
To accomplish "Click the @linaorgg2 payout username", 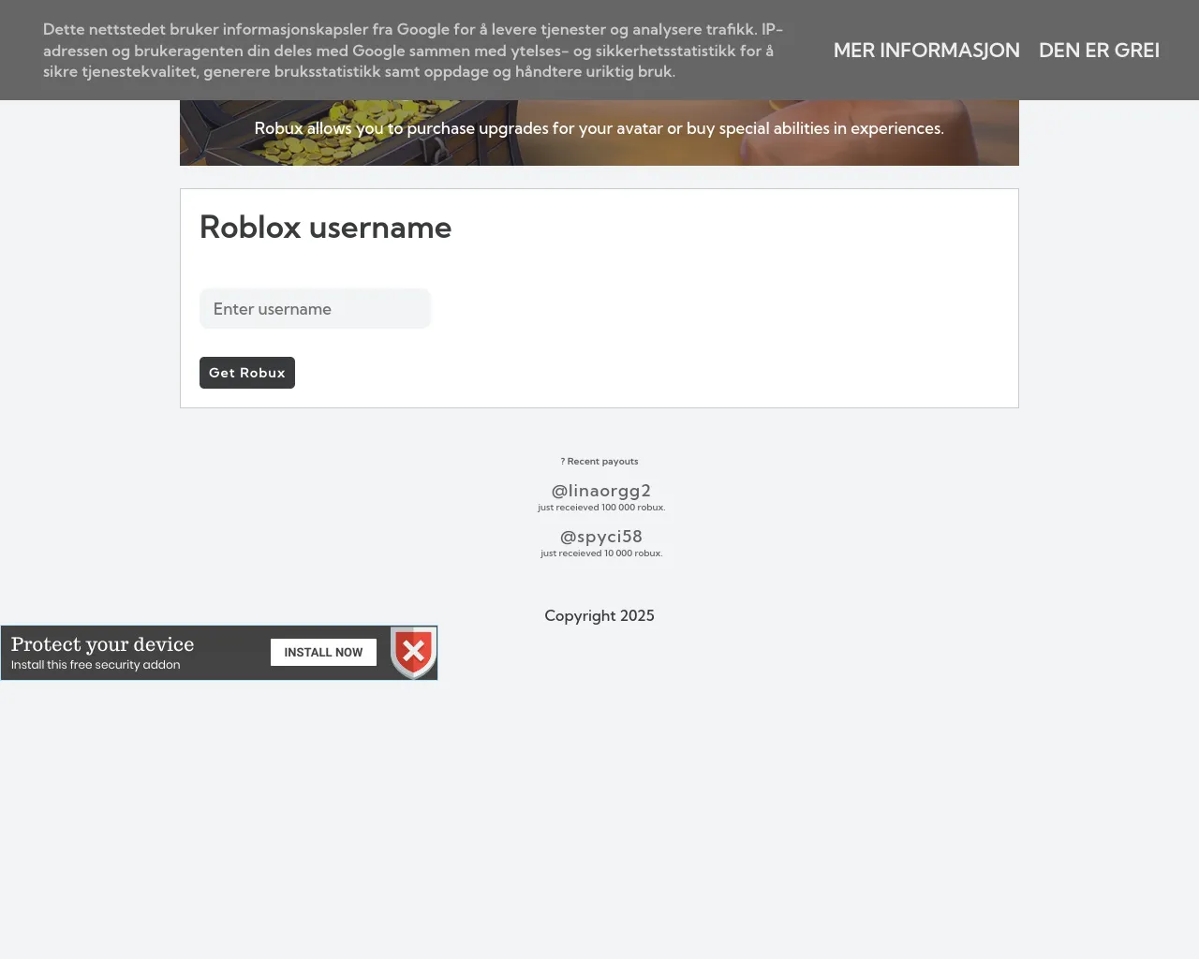I will pyautogui.click(x=601, y=491).
